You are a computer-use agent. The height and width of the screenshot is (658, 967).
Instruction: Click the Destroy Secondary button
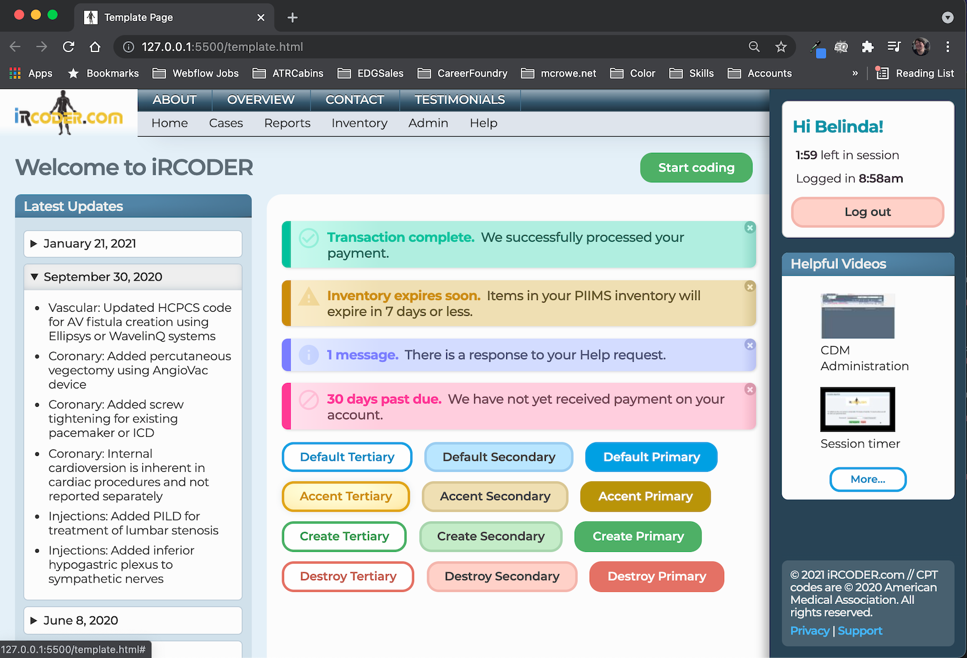tap(502, 577)
